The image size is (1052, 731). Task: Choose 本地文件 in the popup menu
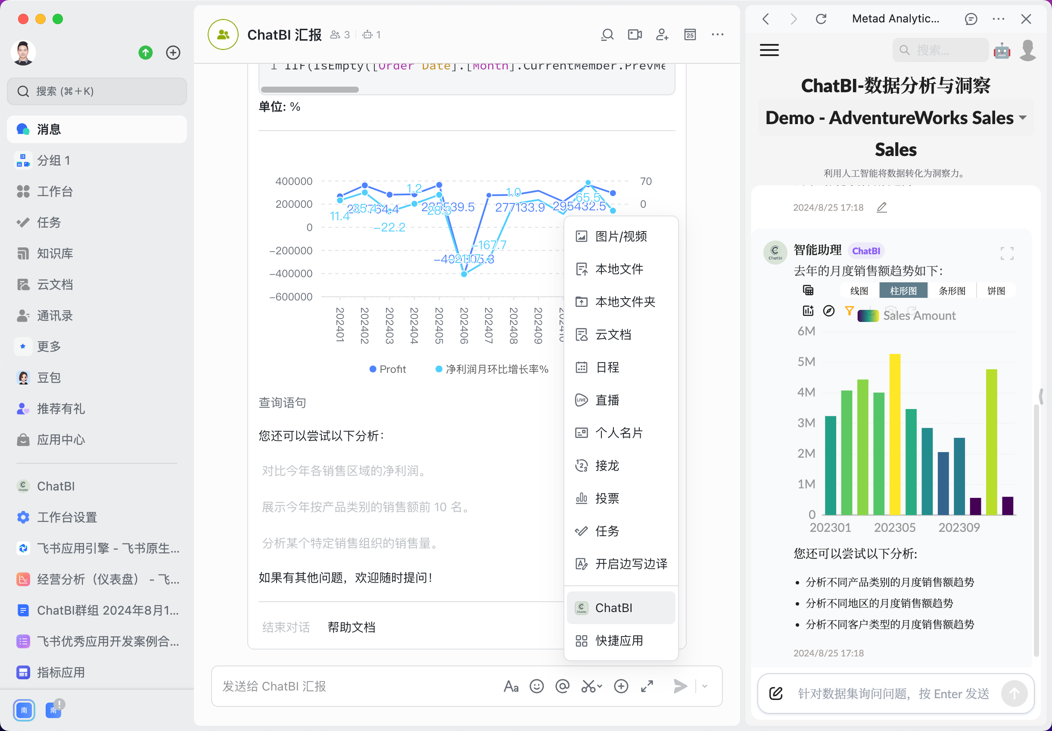[x=619, y=269]
